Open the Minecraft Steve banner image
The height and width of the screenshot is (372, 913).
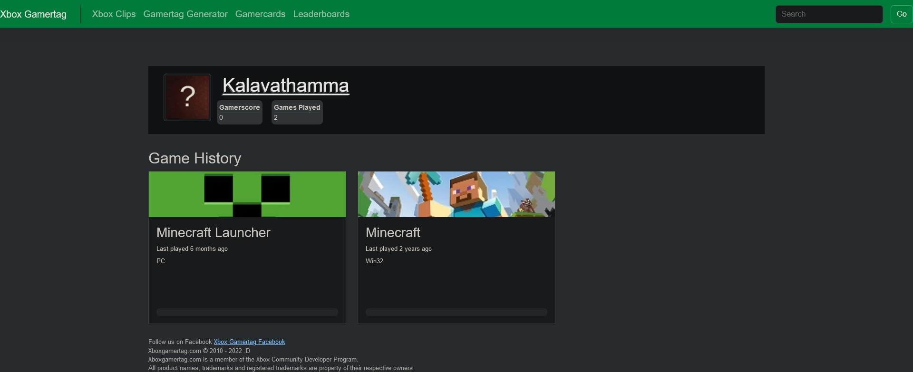coord(456,194)
